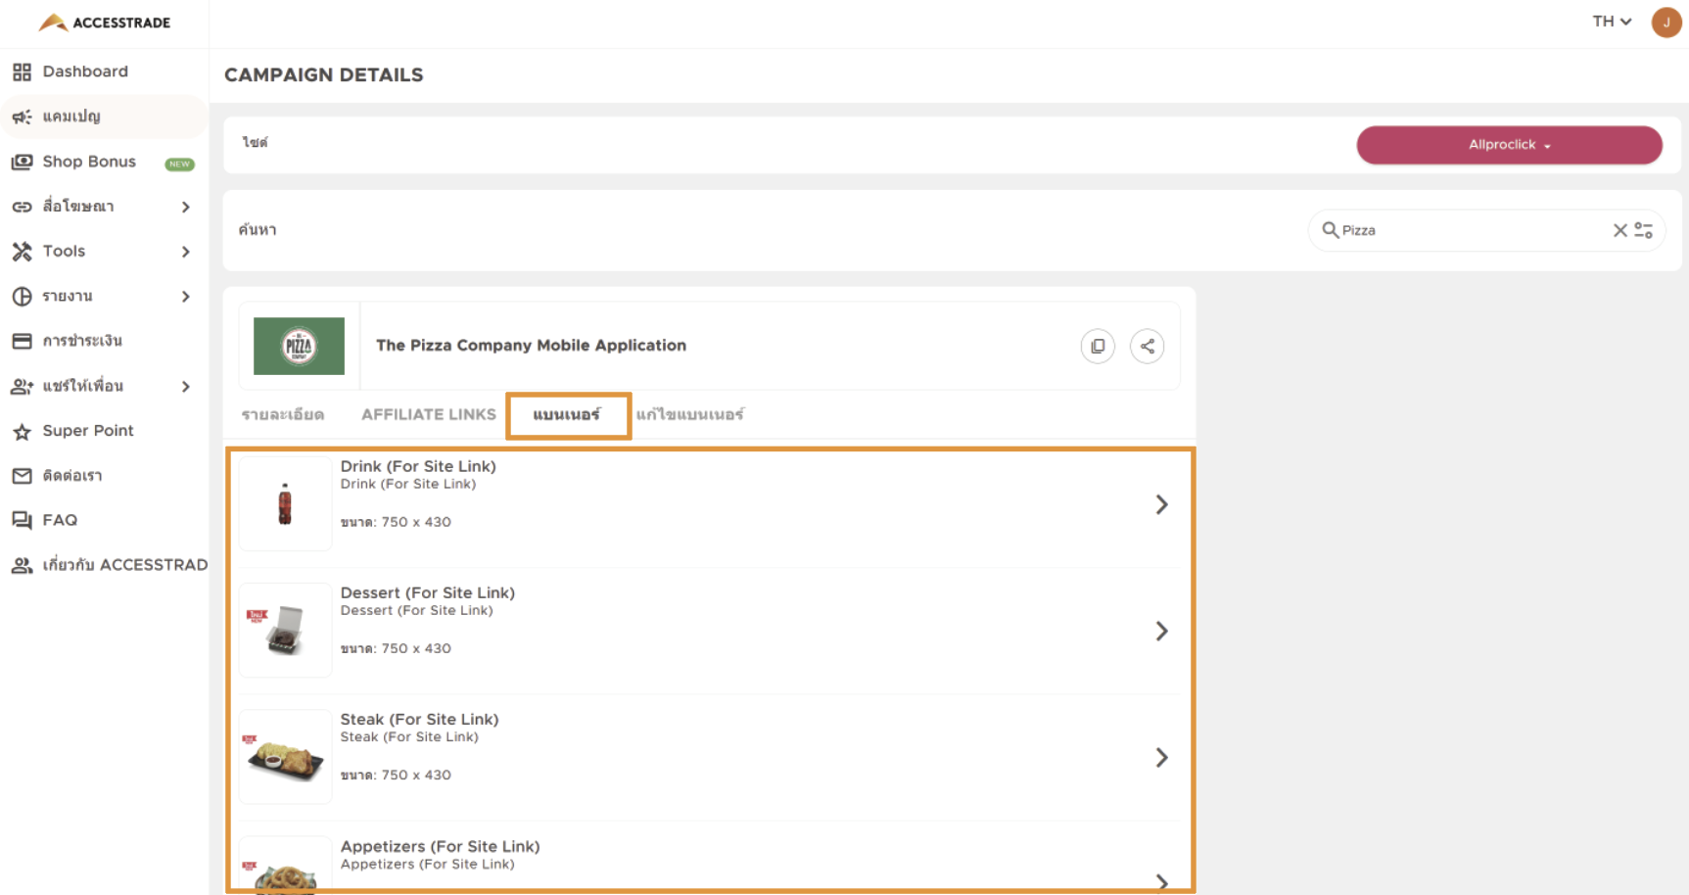Click the ACCESSTRADE logo
Screen dimensions: 1689x895
coord(105,23)
